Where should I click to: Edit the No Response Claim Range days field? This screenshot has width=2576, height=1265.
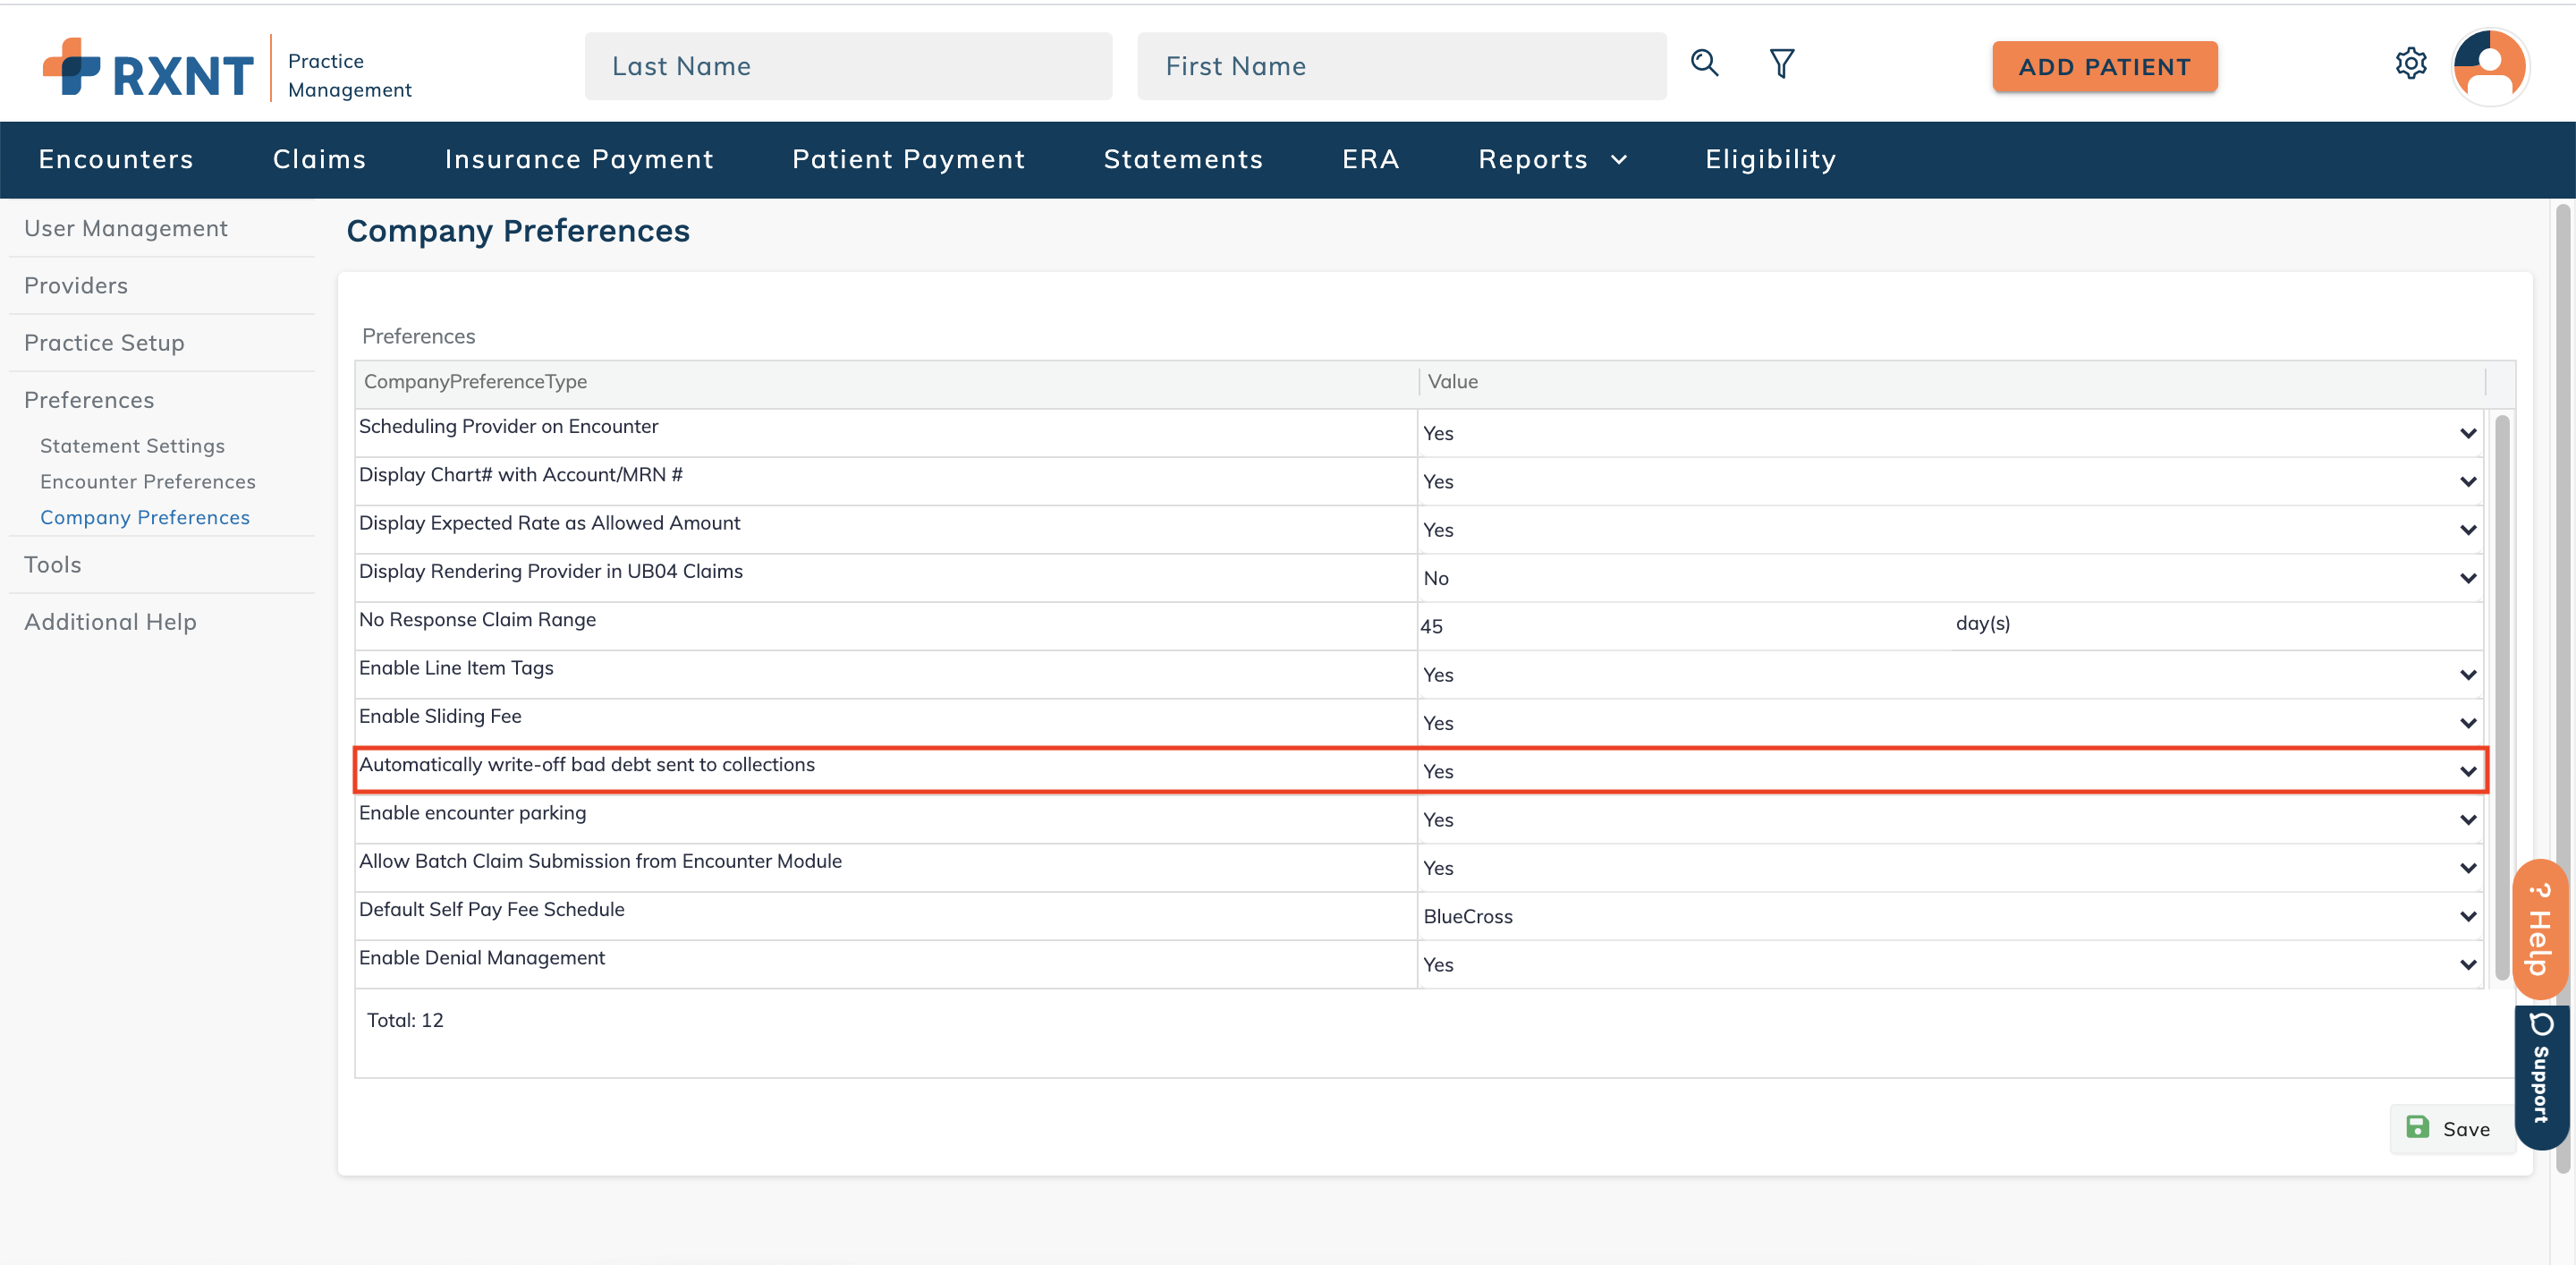click(x=1684, y=626)
